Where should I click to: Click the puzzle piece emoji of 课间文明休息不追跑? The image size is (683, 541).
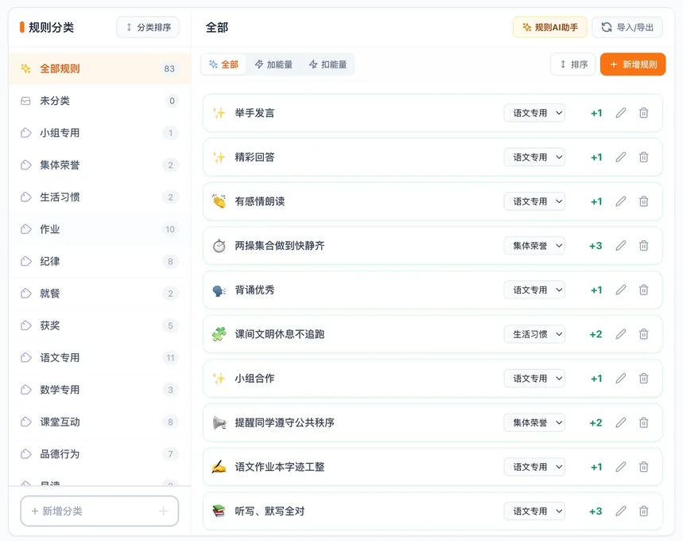pos(219,334)
